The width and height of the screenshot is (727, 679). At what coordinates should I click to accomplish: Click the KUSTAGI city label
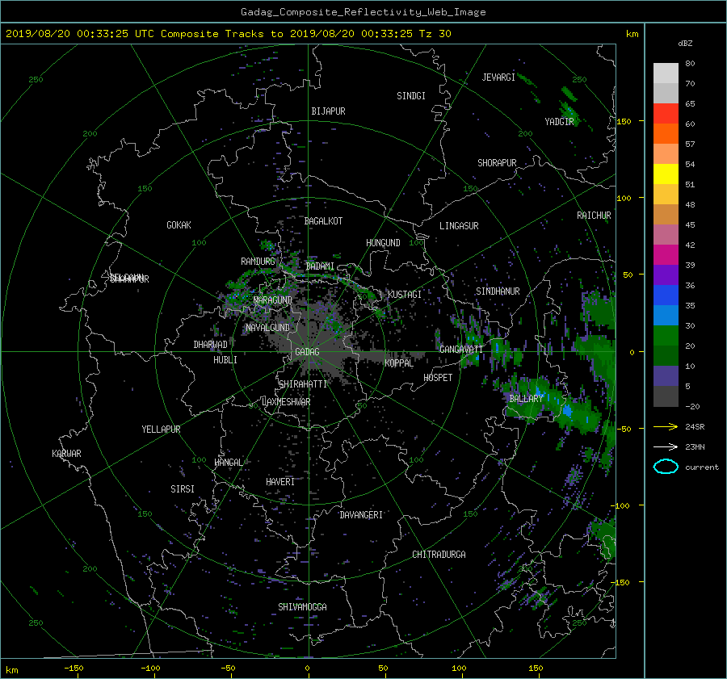click(x=405, y=295)
